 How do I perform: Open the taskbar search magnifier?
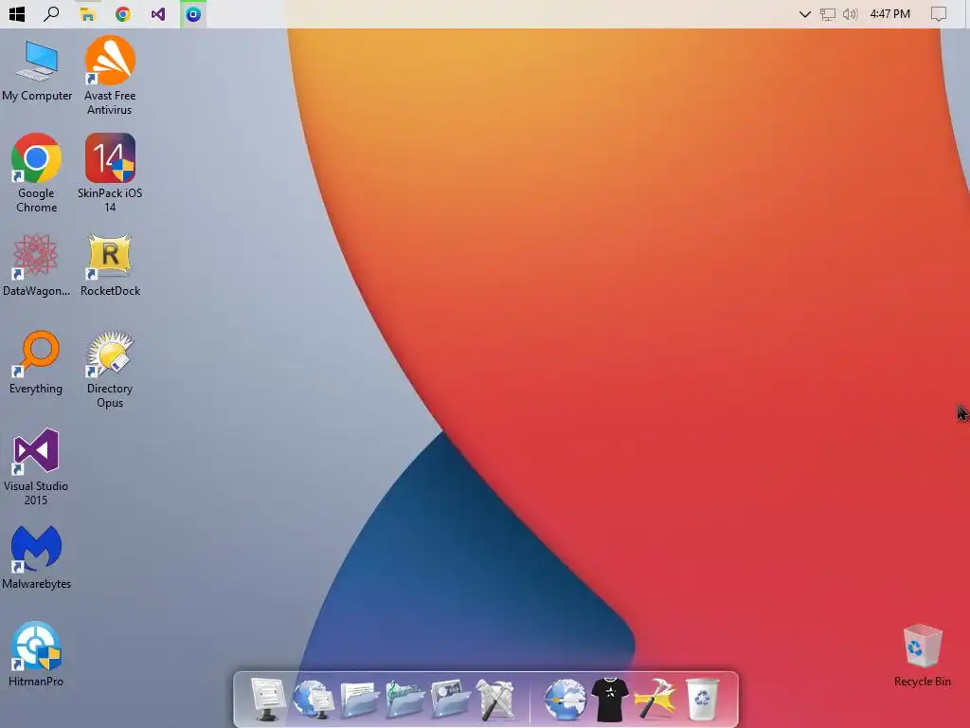coord(51,13)
